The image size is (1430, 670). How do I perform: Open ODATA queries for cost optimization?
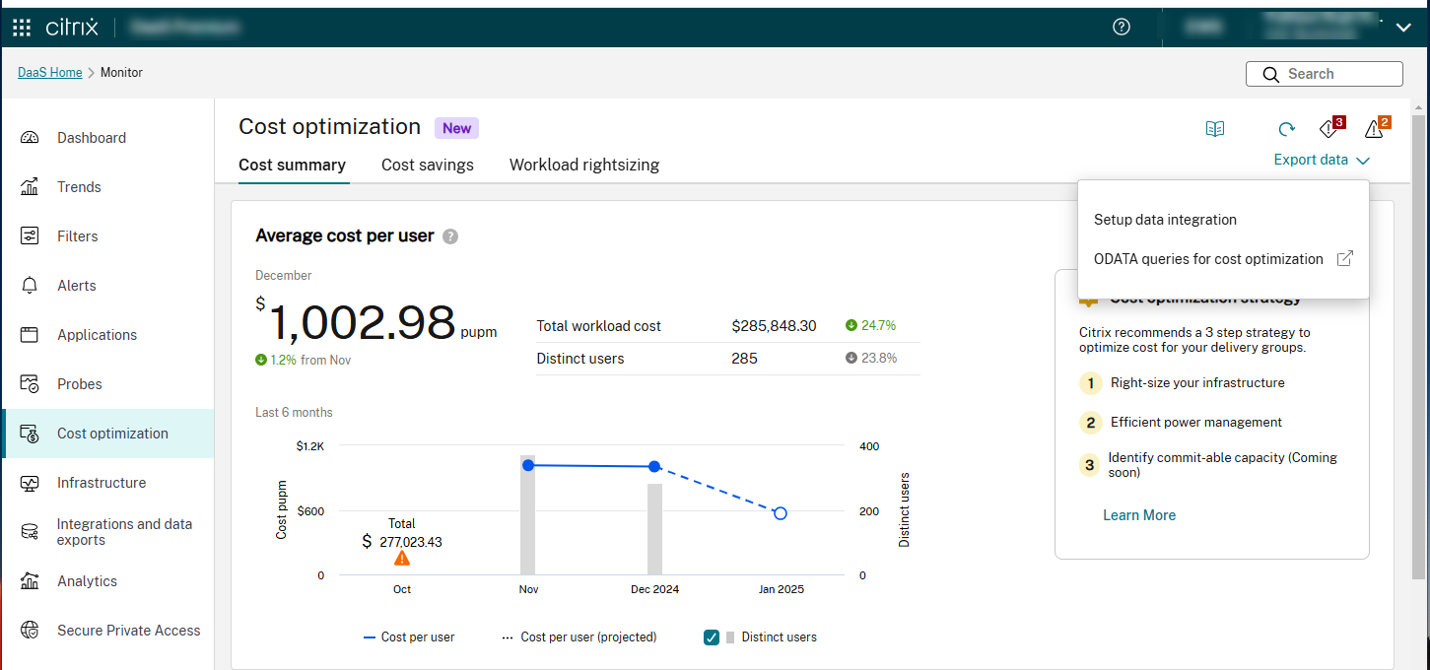pyautogui.click(x=1208, y=259)
